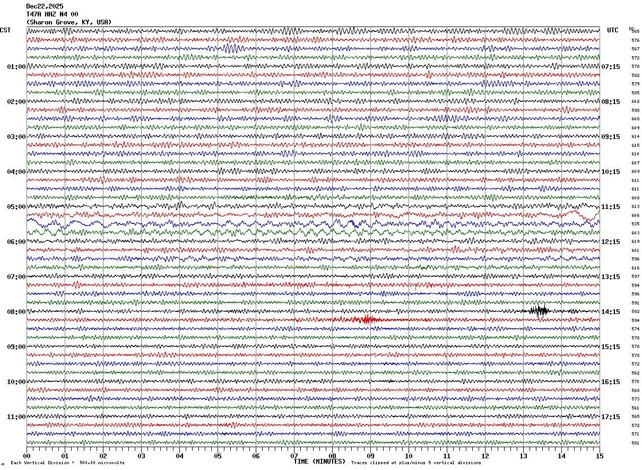642x470 pixels.
Task: Select the 02:00 CST hour label
Action: 16,102
